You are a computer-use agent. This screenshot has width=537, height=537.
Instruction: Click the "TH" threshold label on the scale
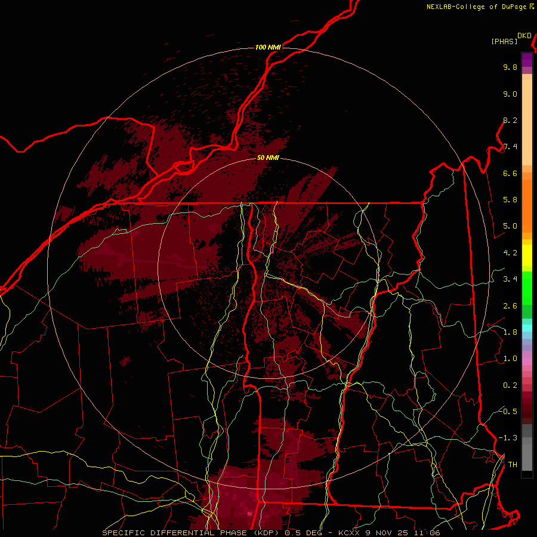[513, 465]
